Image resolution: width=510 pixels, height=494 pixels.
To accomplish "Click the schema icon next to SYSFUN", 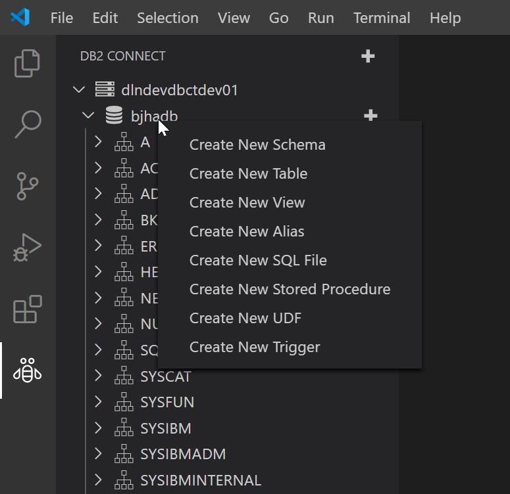I will (x=124, y=402).
